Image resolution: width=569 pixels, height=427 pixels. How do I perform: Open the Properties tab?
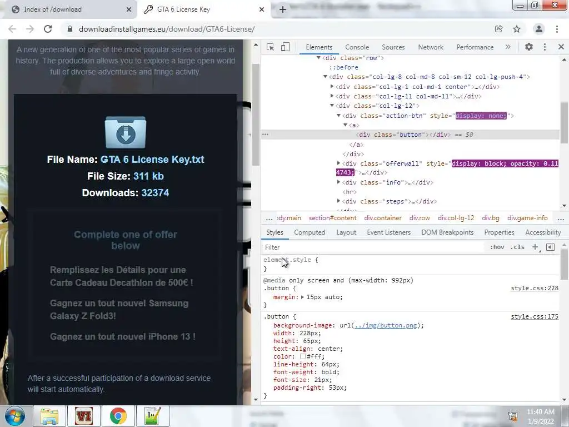pos(499,232)
